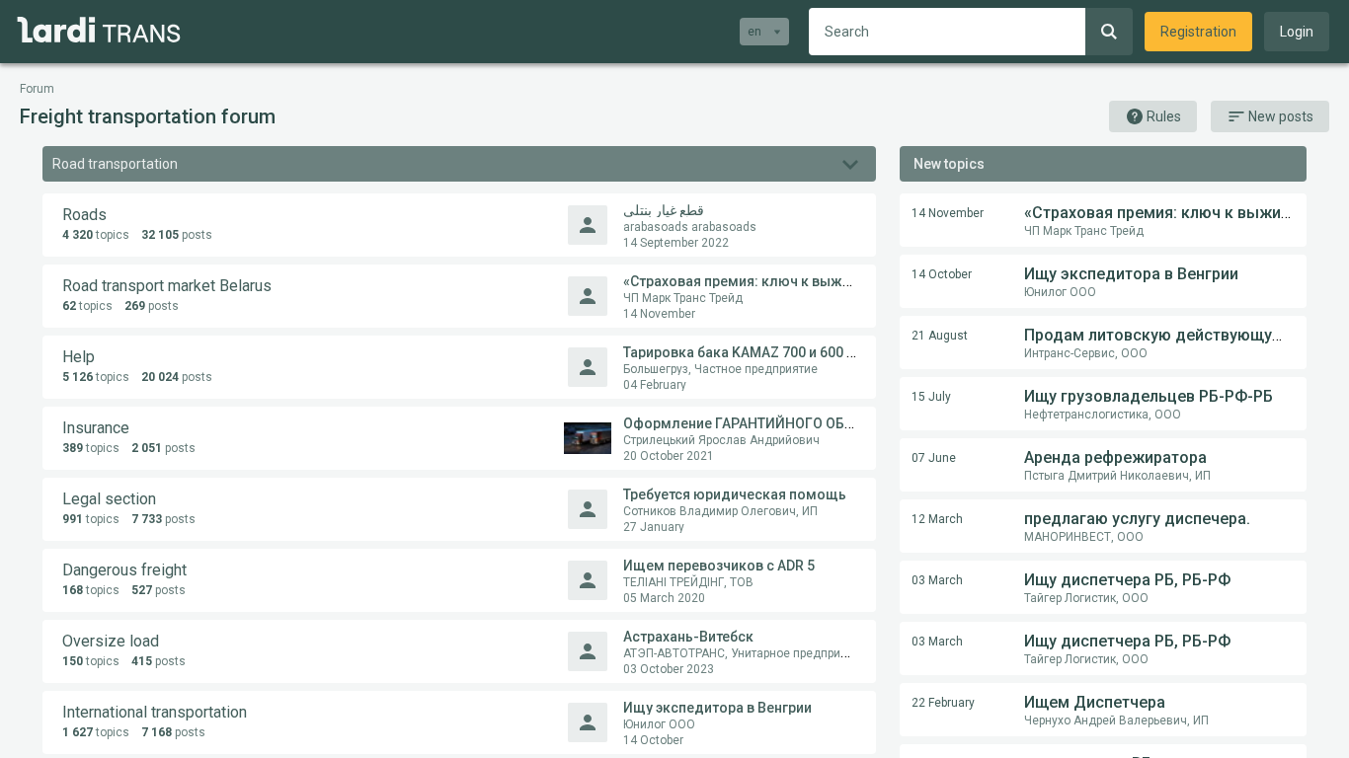Type in the Search input field
Image resolution: width=1349 pixels, height=758 pixels.
(946, 32)
